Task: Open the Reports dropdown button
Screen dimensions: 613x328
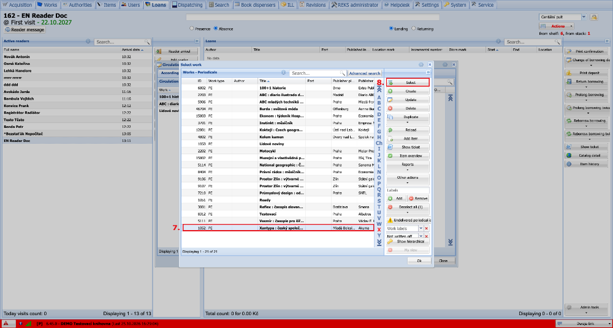Action: (408, 166)
